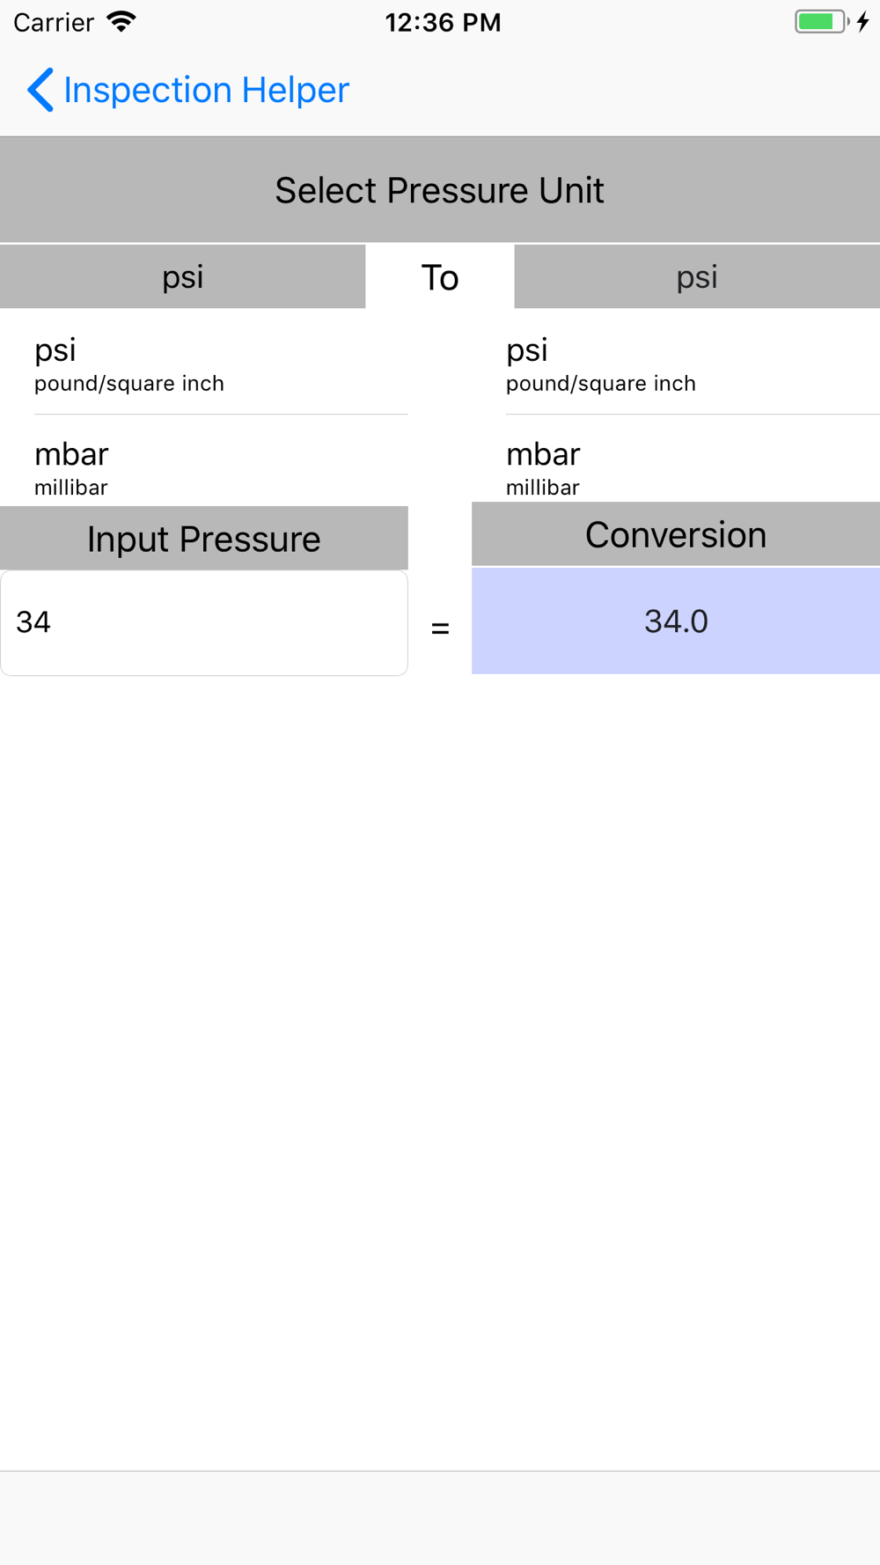Image resolution: width=880 pixels, height=1565 pixels.
Task: Click the equals sign
Action: [440, 628]
